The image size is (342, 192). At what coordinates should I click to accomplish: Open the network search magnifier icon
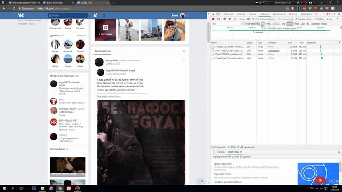coord(235,19)
